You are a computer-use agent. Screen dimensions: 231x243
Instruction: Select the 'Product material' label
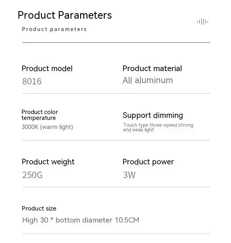click(x=152, y=68)
